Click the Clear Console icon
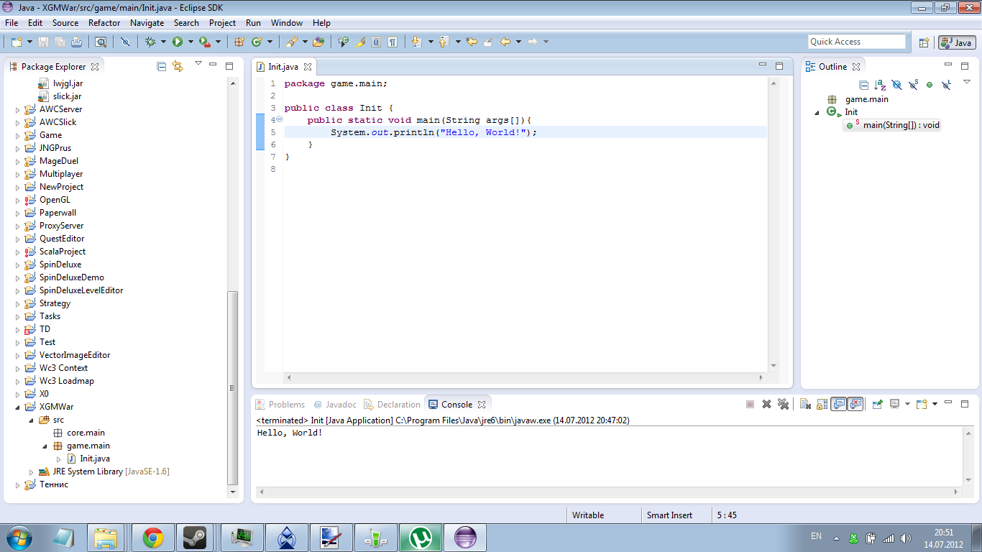 tap(805, 405)
